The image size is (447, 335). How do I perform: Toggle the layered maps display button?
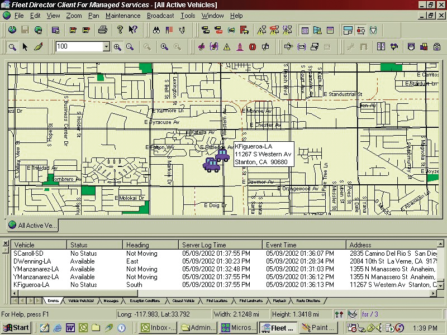(x=318, y=30)
